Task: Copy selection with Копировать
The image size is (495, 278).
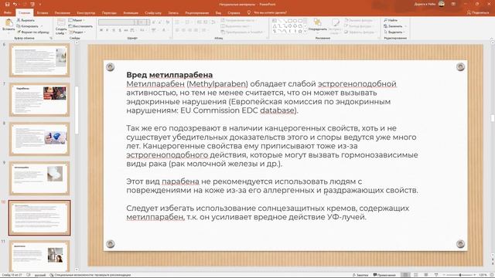Action: (x=28, y=26)
